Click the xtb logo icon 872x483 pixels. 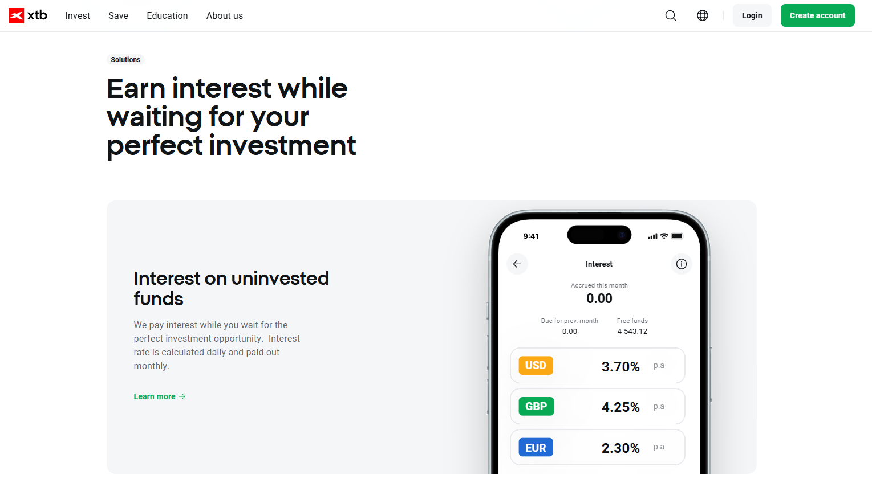point(17,15)
